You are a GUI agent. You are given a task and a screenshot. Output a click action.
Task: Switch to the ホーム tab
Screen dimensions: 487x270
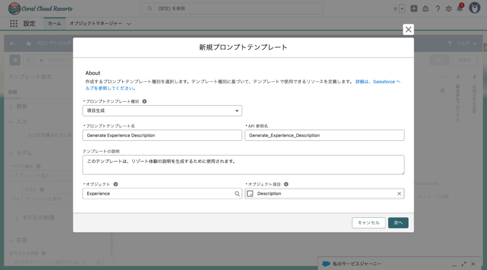[54, 23]
